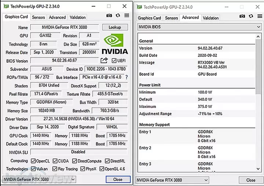The width and height of the screenshot is (264, 186).
Task: Click the Message value RTX3080 VB Ver
Action: click(x=211, y=62)
